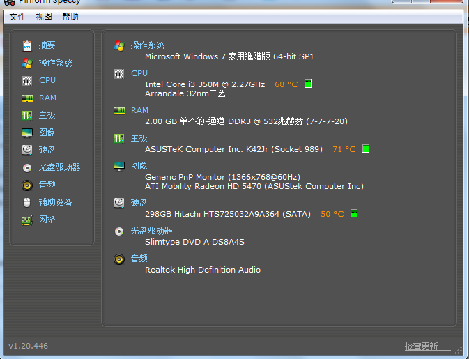Click the 硬盘 hard drive icon in sidebar
This screenshot has width=469, height=359.
27,150
